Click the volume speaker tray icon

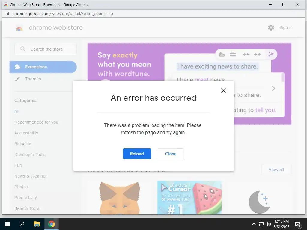[x=268, y=224]
